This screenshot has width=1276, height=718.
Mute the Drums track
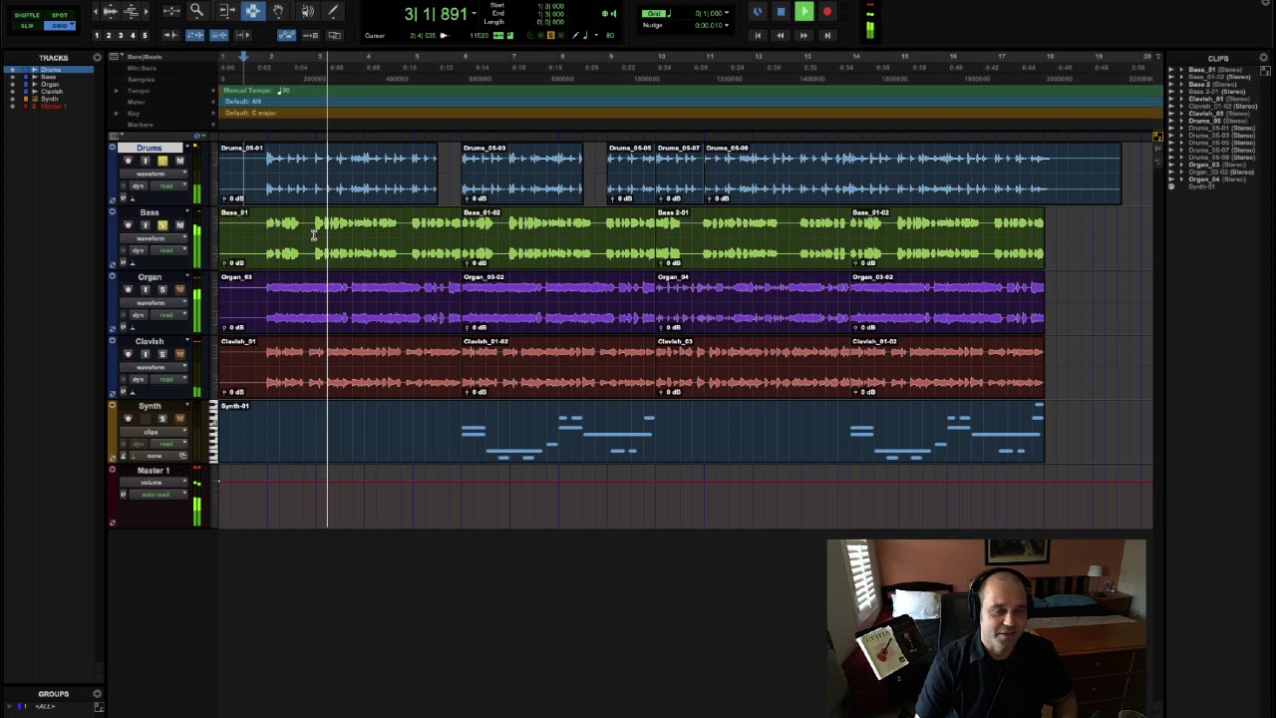point(179,161)
